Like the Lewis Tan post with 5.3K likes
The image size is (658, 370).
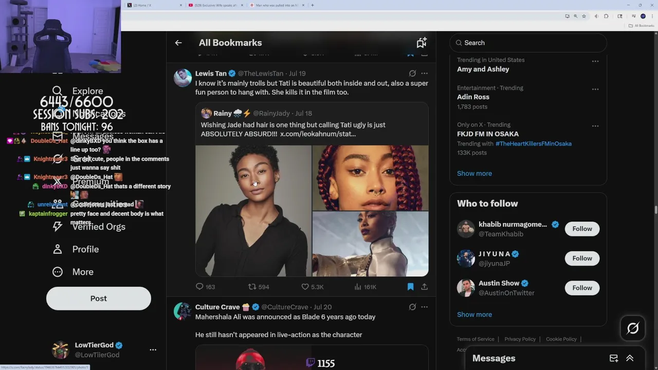312,287
